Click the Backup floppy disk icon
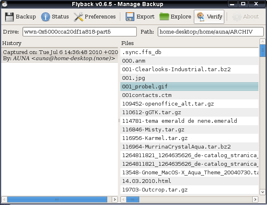This screenshot has height=205, width=267. tap(9, 17)
